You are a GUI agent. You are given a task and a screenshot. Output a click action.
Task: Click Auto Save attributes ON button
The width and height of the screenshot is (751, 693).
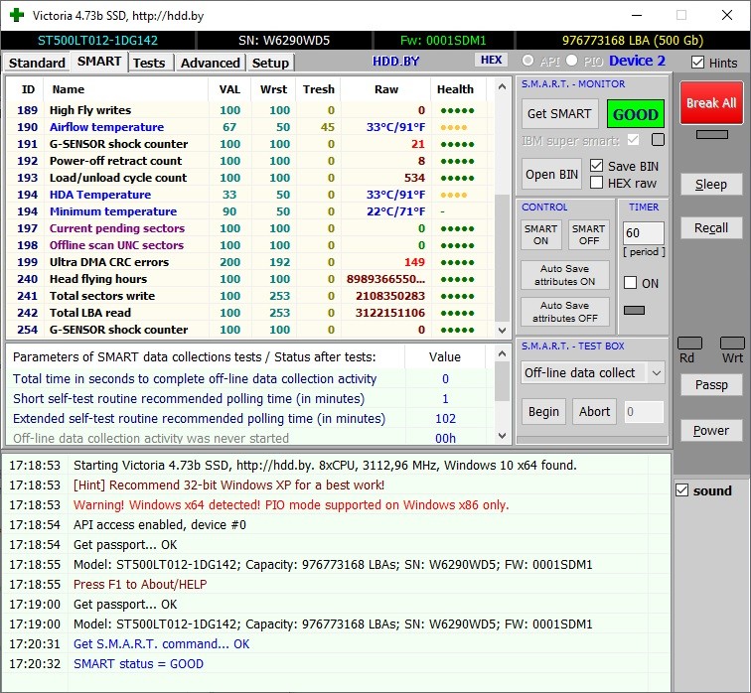pos(564,275)
